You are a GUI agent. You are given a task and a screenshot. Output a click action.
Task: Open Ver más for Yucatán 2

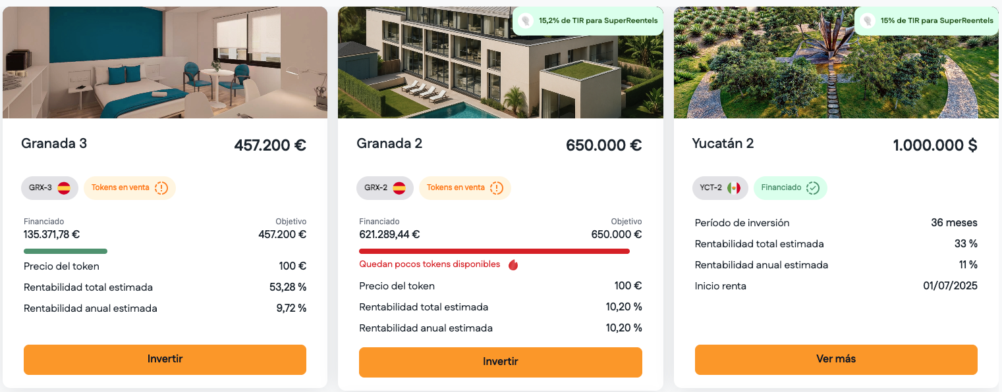836,359
